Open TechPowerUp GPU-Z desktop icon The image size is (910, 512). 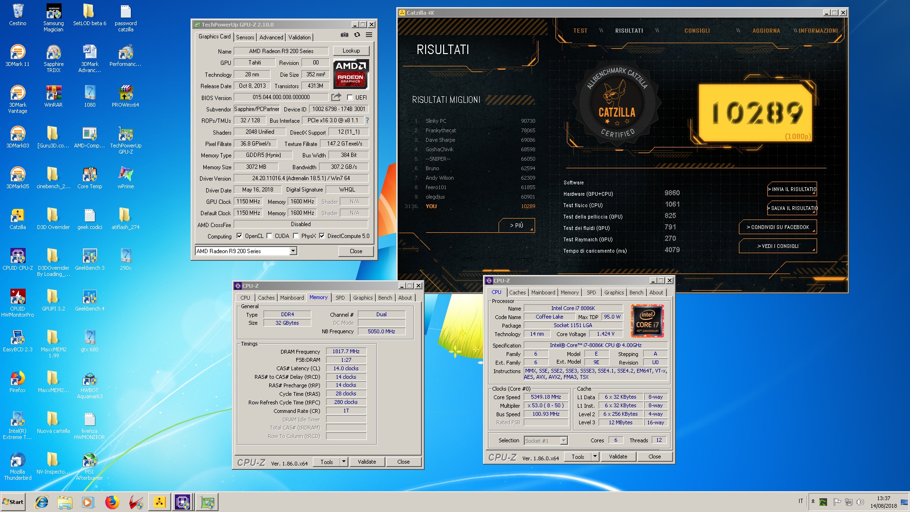(126, 140)
